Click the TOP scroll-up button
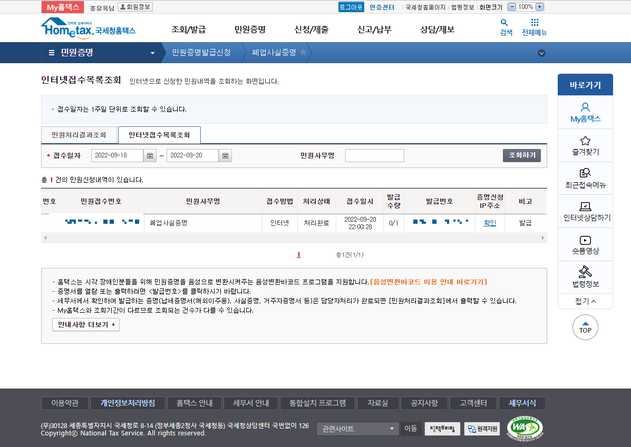This screenshot has height=447, width=631. (x=585, y=327)
